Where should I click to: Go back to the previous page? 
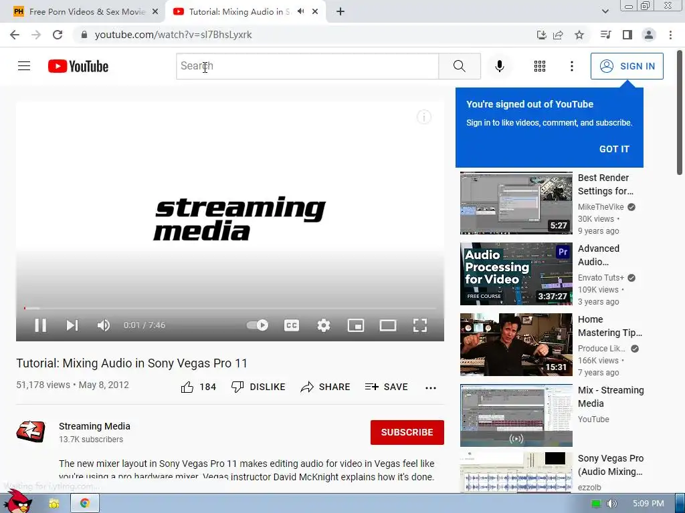(x=15, y=35)
